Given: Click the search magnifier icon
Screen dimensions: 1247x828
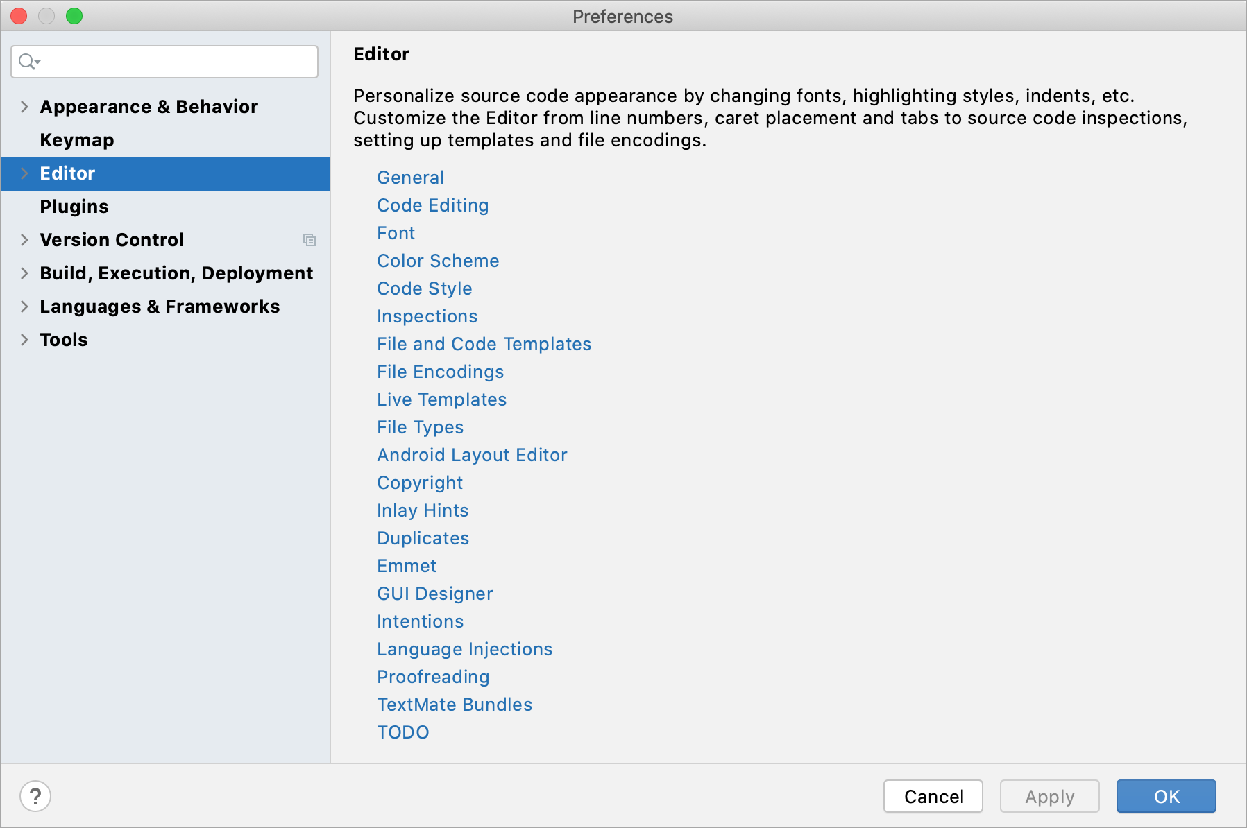Looking at the screenshot, I should (x=29, y=62).
